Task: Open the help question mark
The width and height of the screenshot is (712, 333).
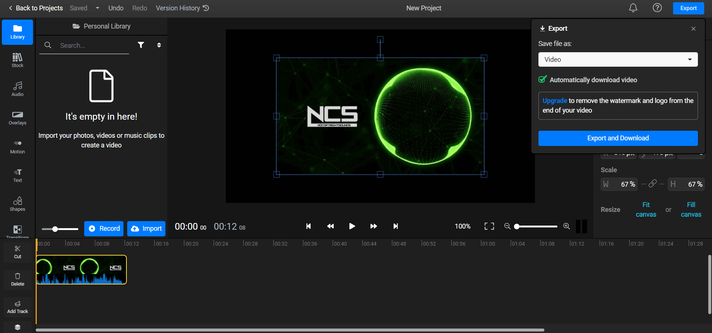Action: click(x=657, y=8)
